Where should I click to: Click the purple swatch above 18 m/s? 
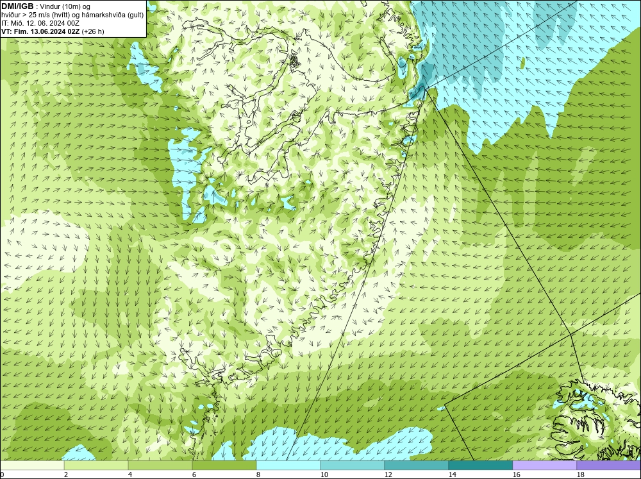coord(609,465)
